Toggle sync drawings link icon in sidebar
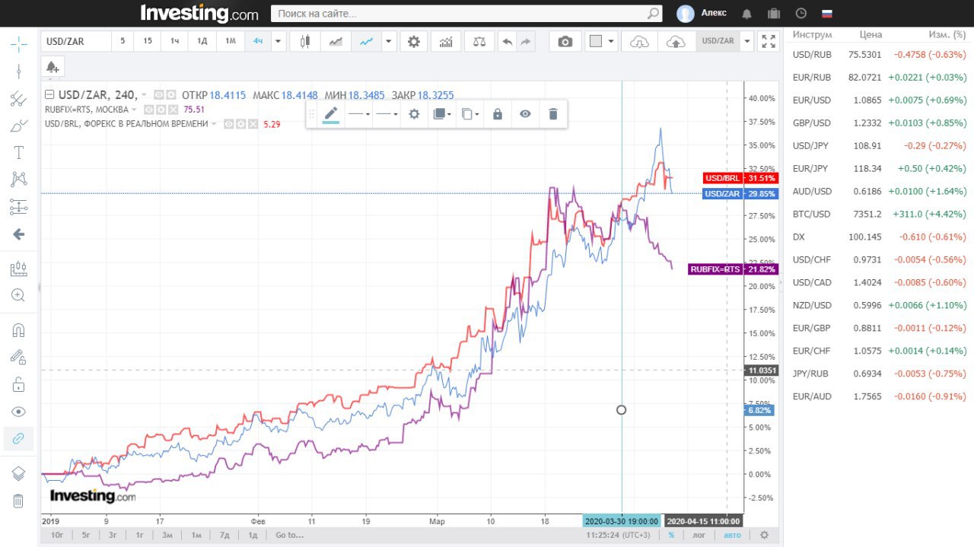The height and width of the screenshot is (547, 974). [x=18, y=439]
